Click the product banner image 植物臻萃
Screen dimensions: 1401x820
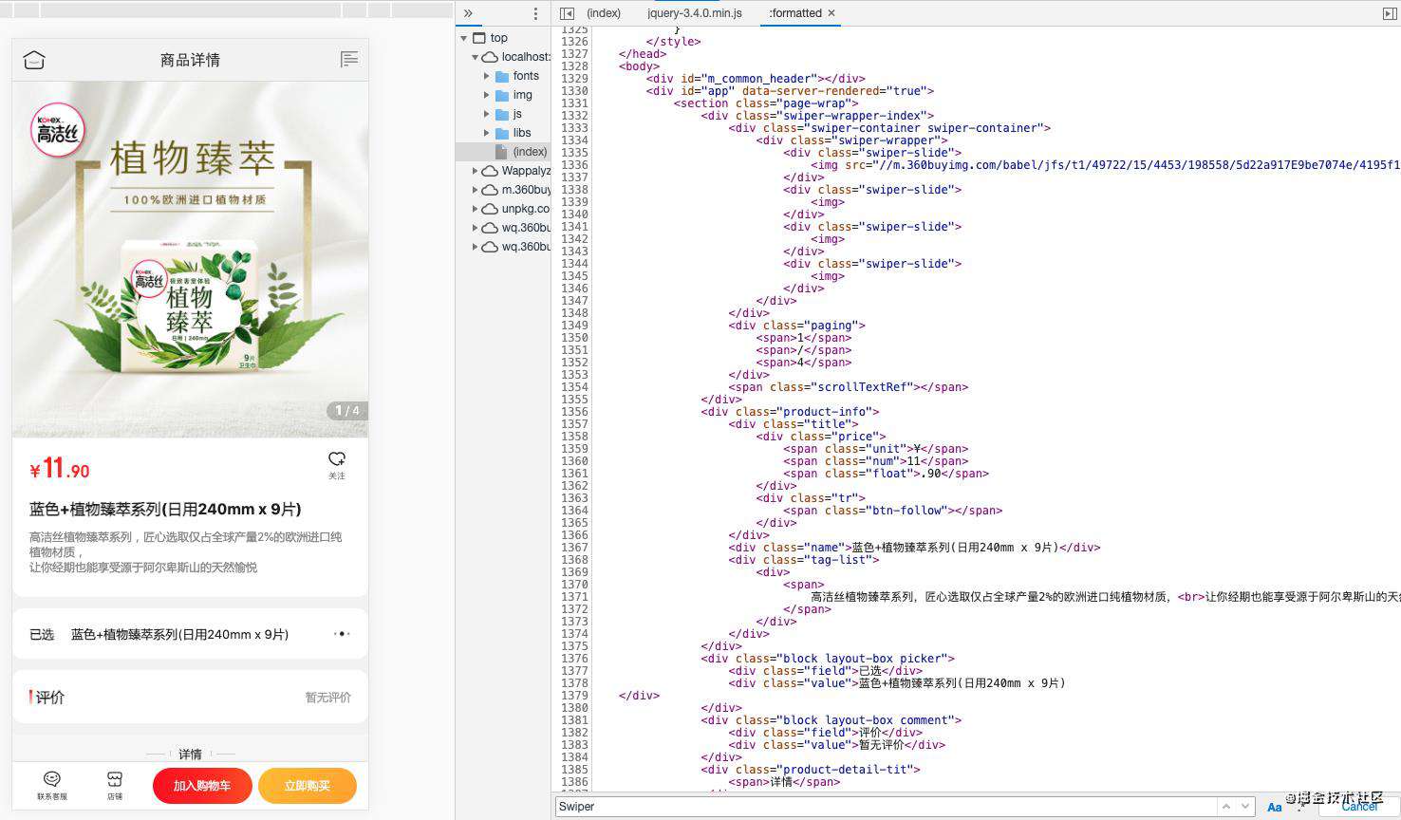190,258
